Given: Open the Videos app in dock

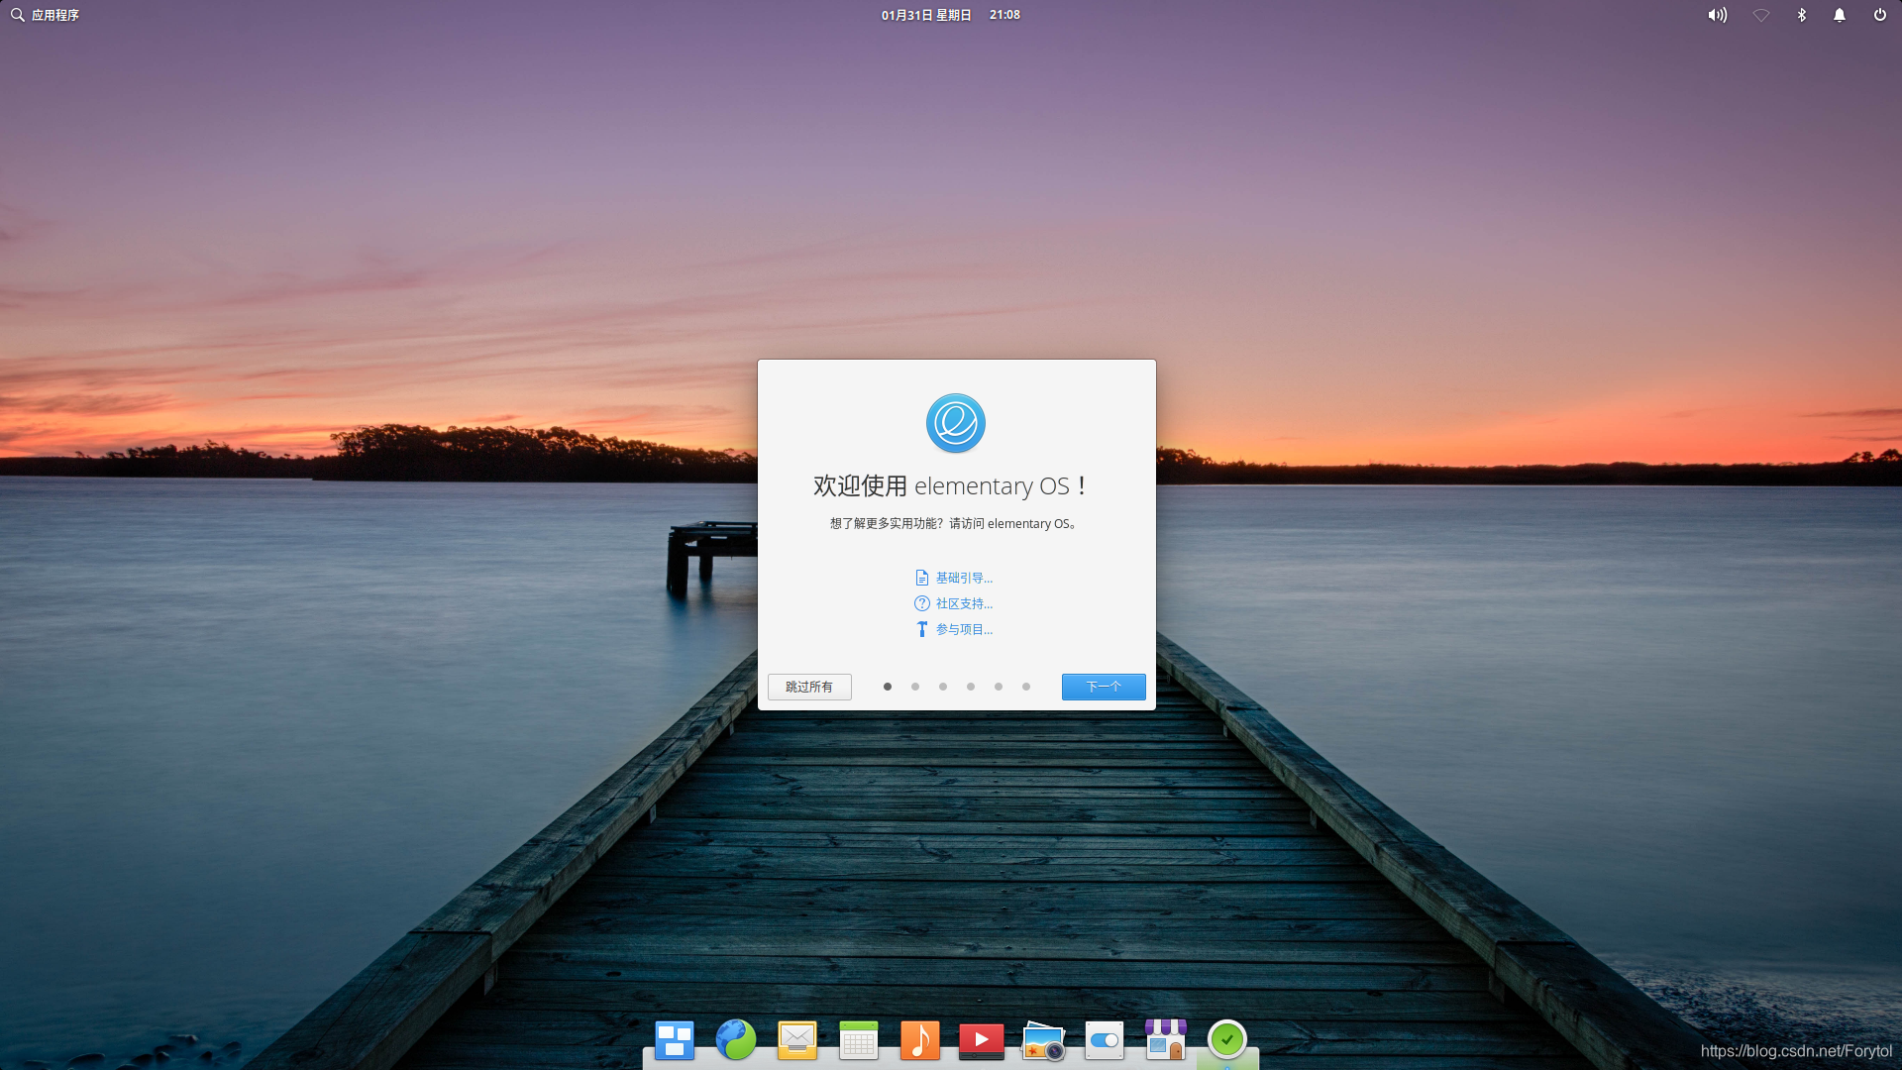Looking at the screenshot, I should (982, 1040).
